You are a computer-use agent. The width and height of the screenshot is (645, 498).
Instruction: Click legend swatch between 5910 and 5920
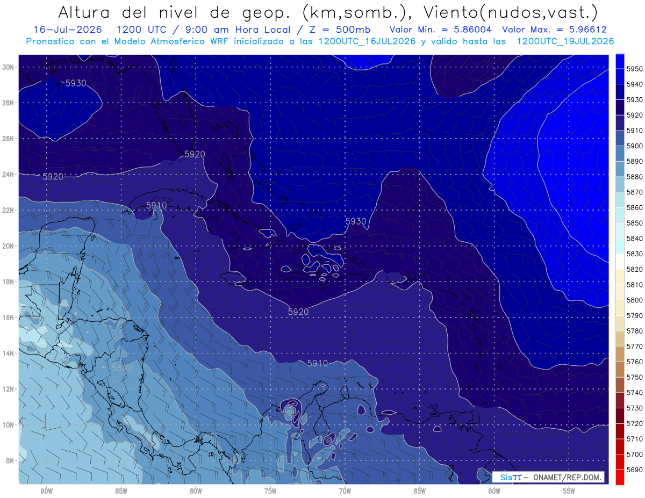pyautogui.click(x=620, y=122)
